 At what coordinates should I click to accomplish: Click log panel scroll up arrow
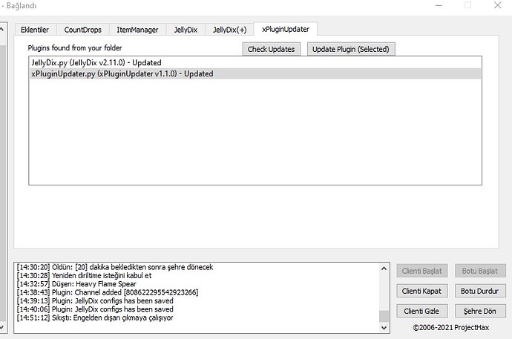point(384,269)
